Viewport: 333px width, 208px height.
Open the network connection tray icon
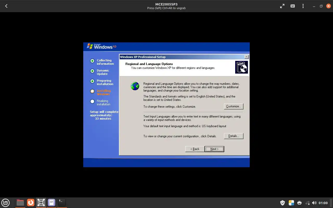[308, 203]
